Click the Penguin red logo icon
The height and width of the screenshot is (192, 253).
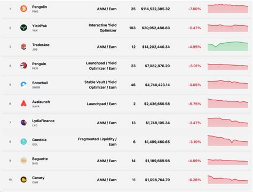[x=23, y=66]
